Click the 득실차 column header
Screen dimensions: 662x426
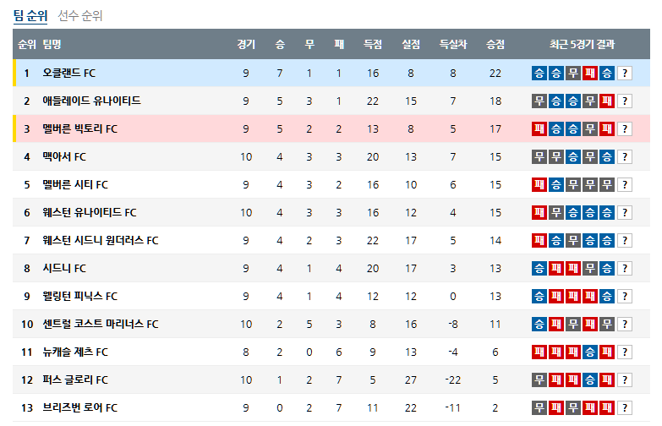pyautogui.click(x=453, y=45)
